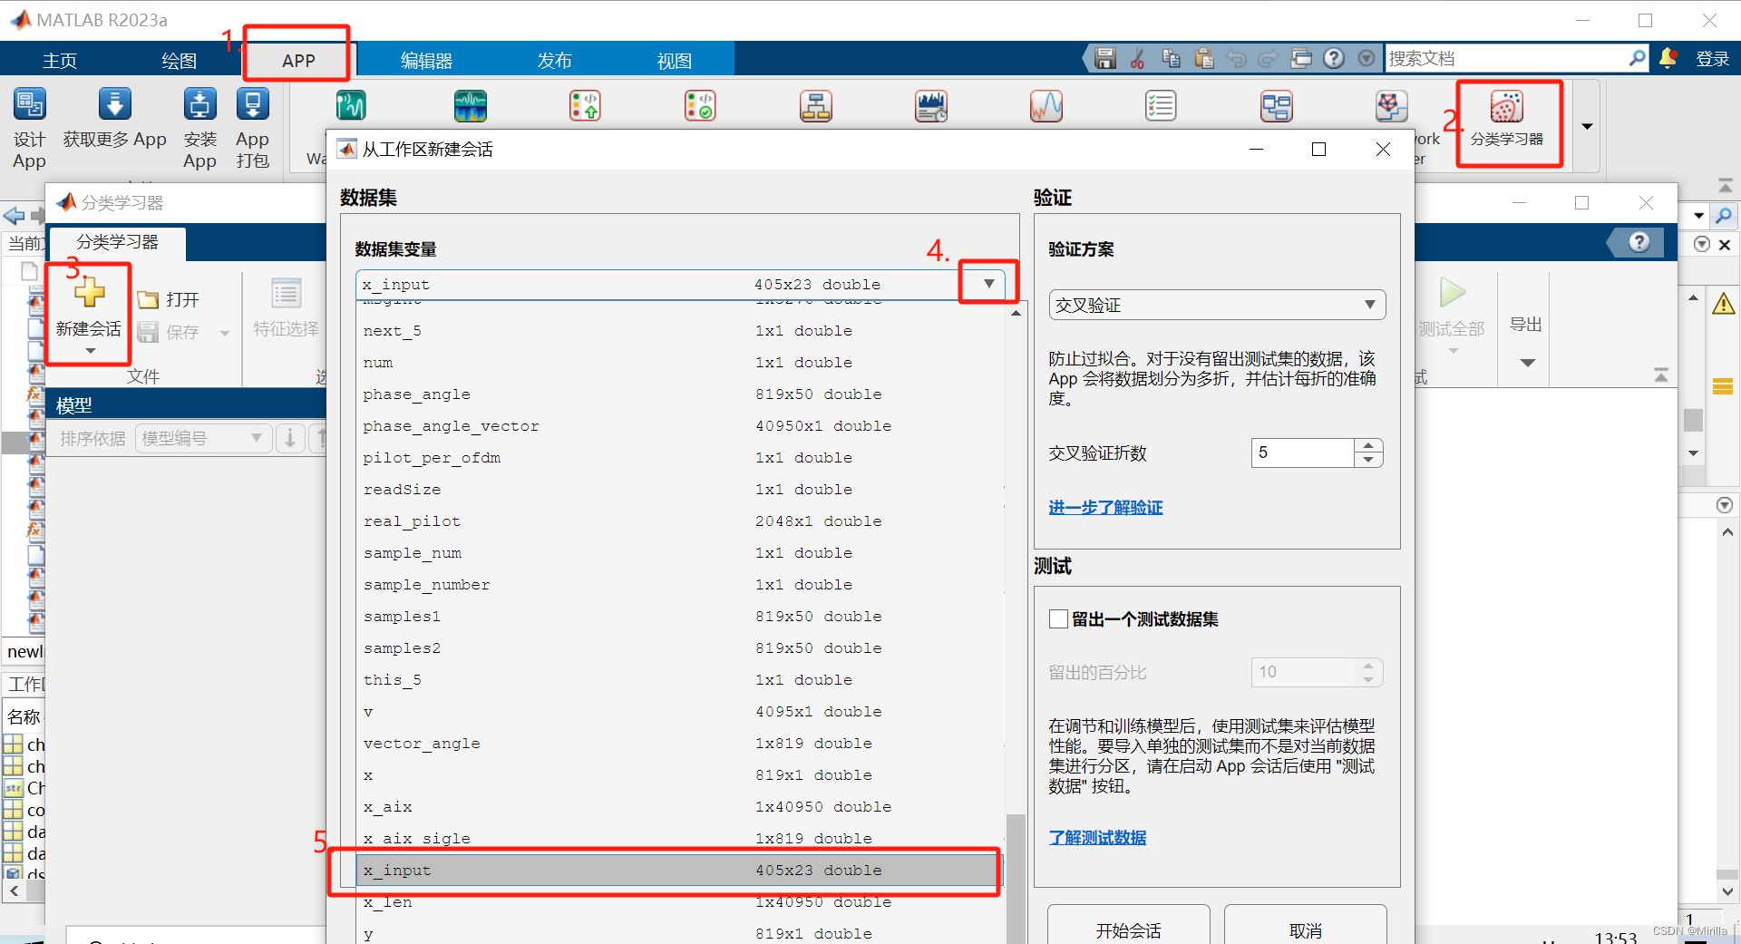Open the learn more about validation link
1741x944 pixels.
pyautogui.click(x=1105, y=508)
